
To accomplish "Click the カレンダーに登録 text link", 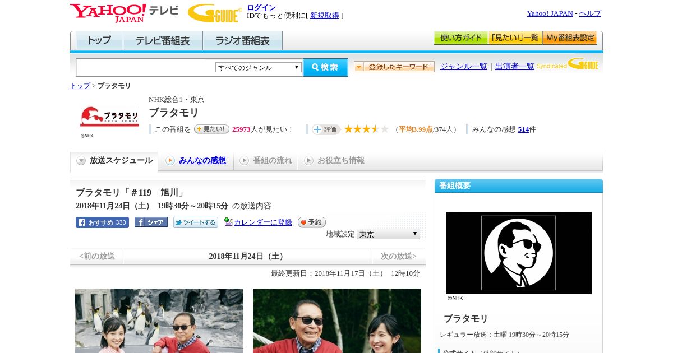I will (x=263, y=222).
